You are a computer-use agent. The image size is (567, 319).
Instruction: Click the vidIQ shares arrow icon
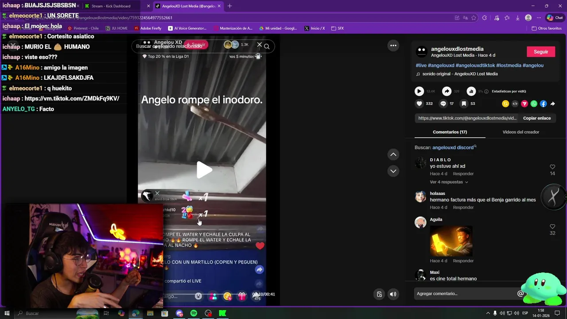(447, 91)
